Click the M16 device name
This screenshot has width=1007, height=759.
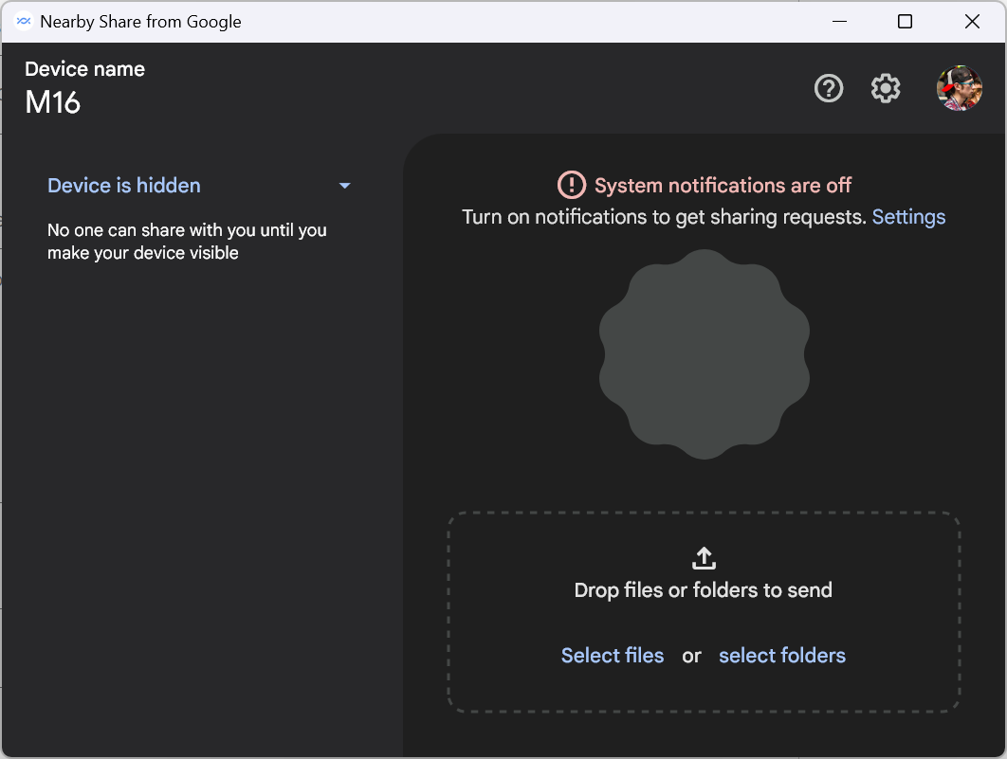click(53, 102)
